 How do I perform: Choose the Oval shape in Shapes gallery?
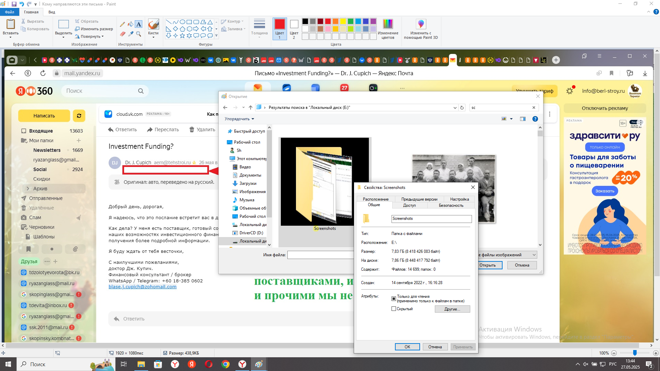click(x=182, y=22)
